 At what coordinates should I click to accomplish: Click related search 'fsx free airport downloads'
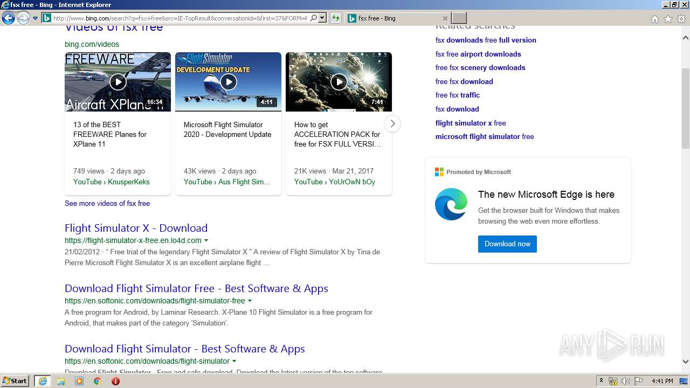478,54
